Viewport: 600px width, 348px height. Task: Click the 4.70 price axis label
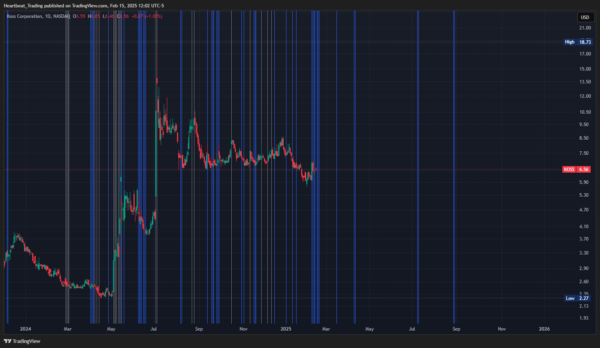pyautogui.click(x=584, y=210)
